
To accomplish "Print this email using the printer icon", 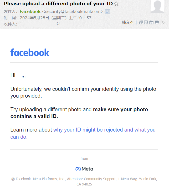I will (x=157, y=23).
